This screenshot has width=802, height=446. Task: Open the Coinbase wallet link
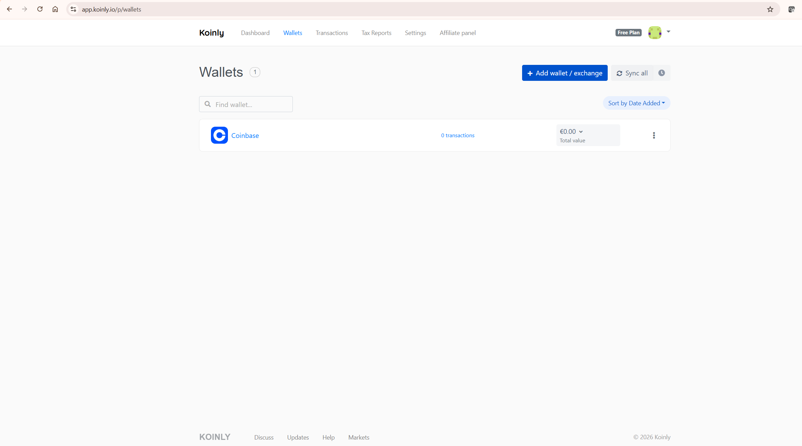pyautogui.click(x=245, y=135)
